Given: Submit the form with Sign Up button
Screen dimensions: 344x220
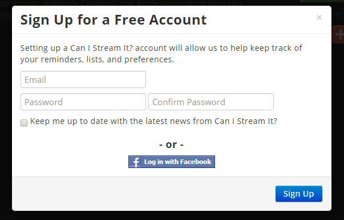Looking at the screenshot, I should pyautogui.click(x=299, y=194).
